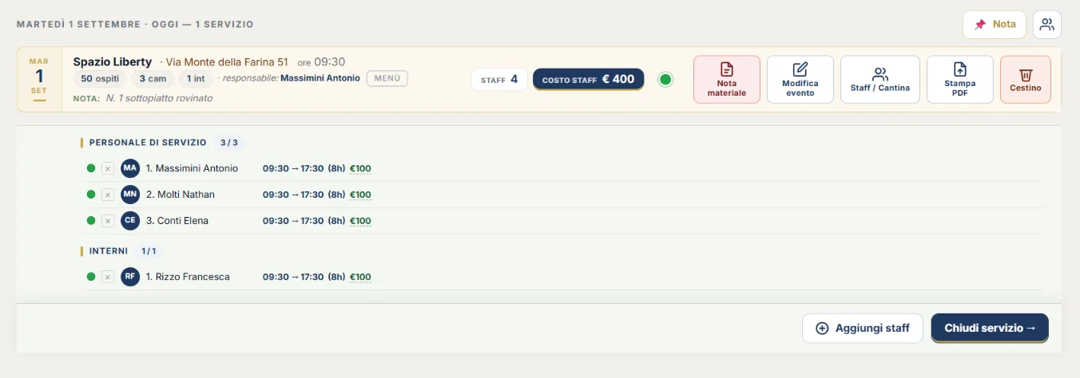Click the 1/1 count badge
This screenshot has width=1080, height=378.
tap(149, 250)
